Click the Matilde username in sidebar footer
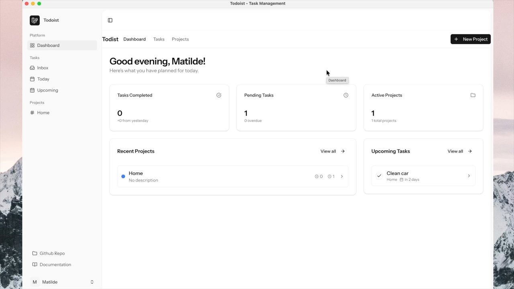This screenshot has width=514, height=289. (x=50, y=282)
